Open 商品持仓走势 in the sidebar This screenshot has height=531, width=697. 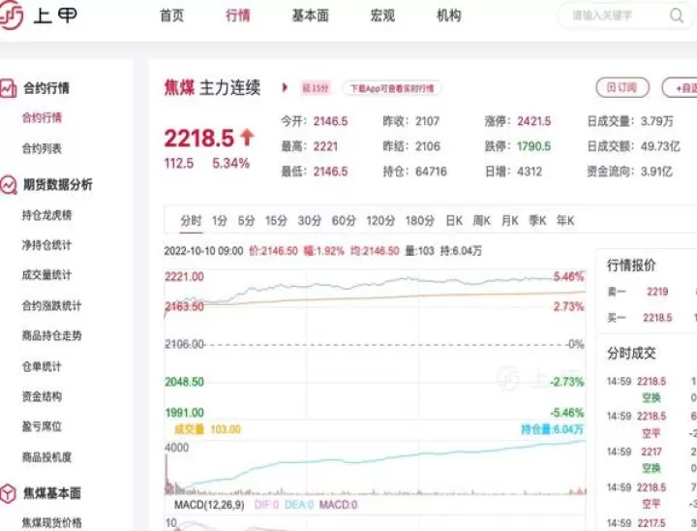click(x=51, y=335)
